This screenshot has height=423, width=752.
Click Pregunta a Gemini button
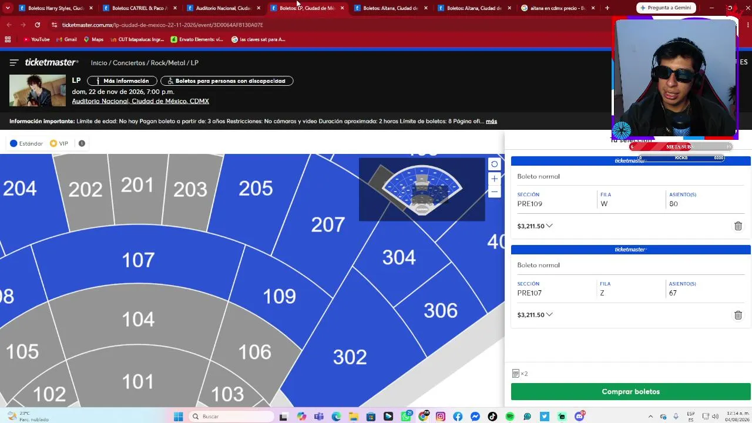pyautogui.click(x=666, y=8)
